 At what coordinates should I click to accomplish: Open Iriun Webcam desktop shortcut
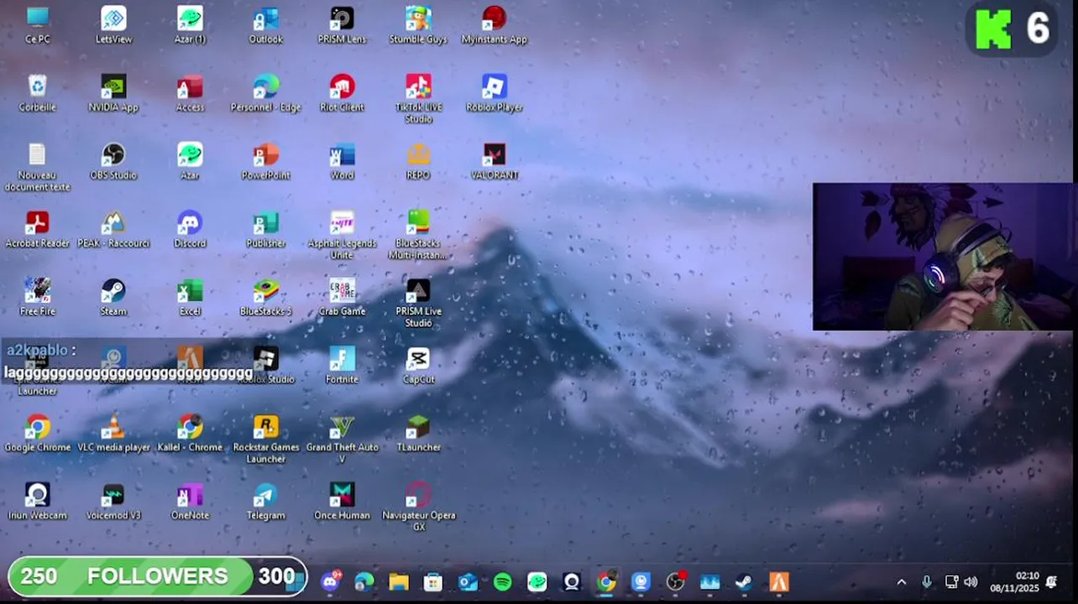tap(37, 500)
